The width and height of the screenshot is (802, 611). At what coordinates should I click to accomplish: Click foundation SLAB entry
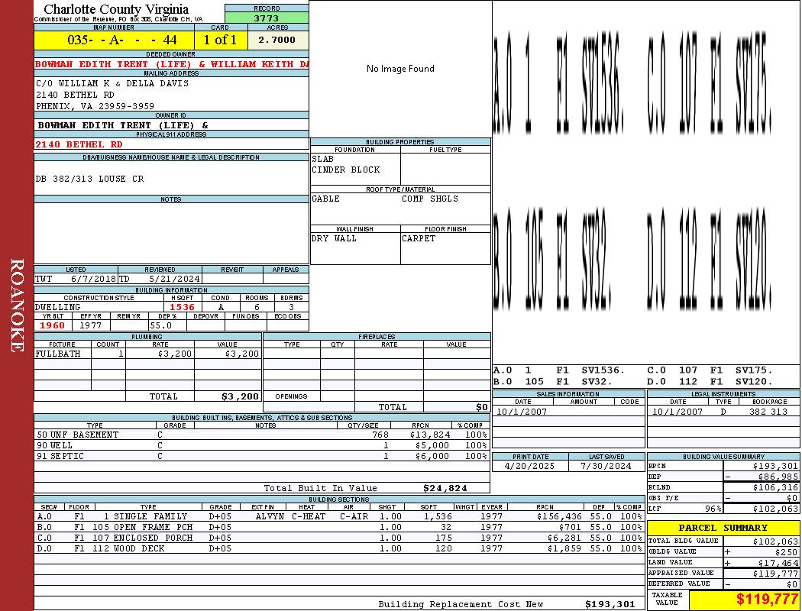(323, 159)
